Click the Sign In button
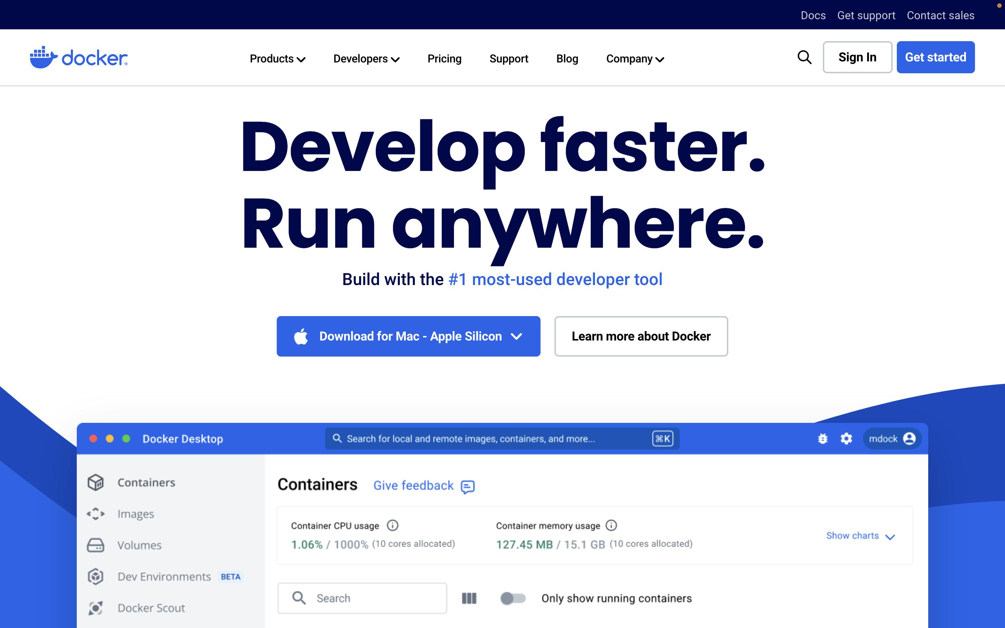 click(858, 57)
